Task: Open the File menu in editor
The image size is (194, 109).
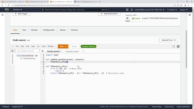Action: point(17,46)
